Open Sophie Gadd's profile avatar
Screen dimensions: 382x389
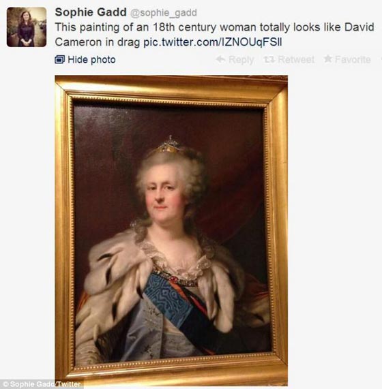[27, 27]
